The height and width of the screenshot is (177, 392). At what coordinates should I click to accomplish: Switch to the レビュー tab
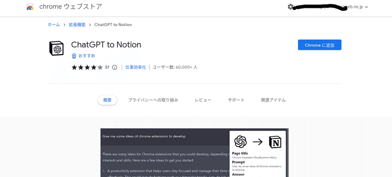click(x=203, y=100)
